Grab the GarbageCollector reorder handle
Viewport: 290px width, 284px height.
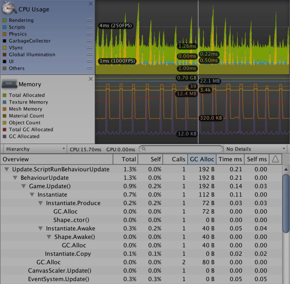pyautogui.click(x=90, y=41)
